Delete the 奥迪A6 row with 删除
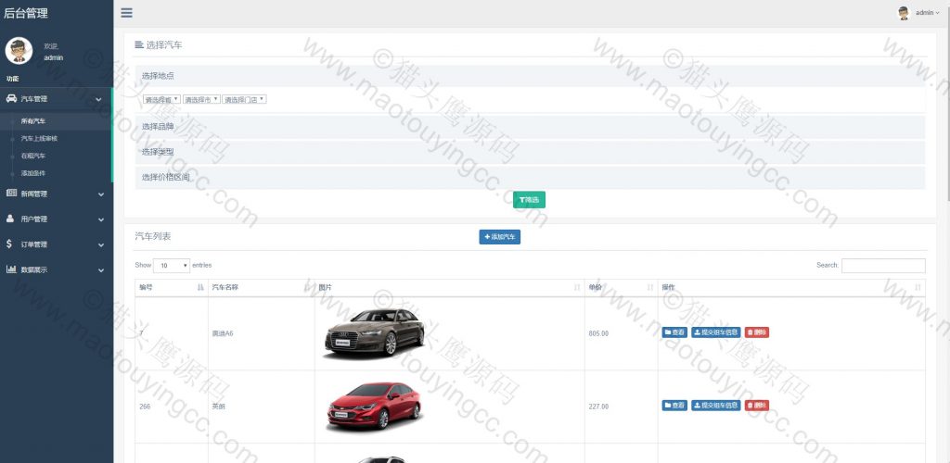Image resolution: width=950 pixels, height=463 pixels. (x=757, y=332)
